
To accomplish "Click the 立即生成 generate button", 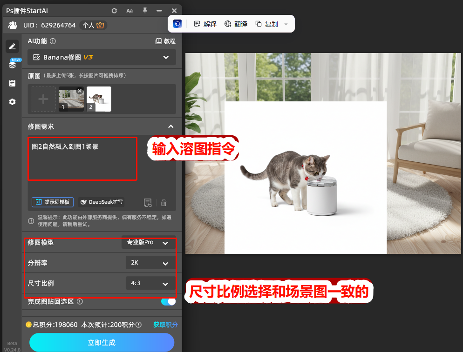I will click(102, 343).
